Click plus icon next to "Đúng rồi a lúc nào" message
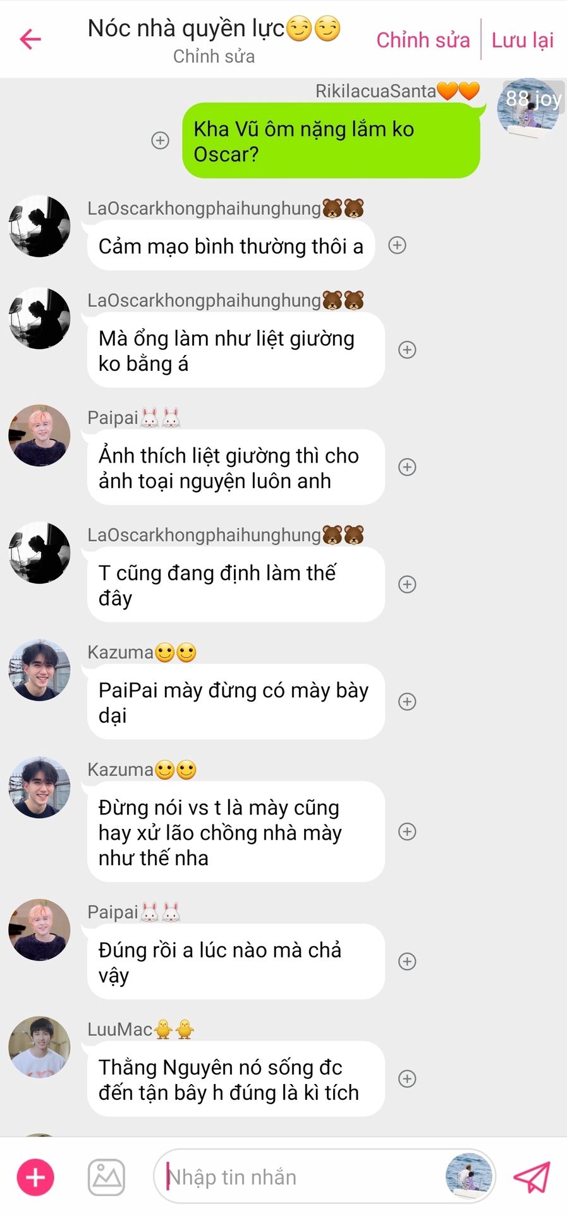This screenshot has height=1215, width=567. (x=407, y=962)
